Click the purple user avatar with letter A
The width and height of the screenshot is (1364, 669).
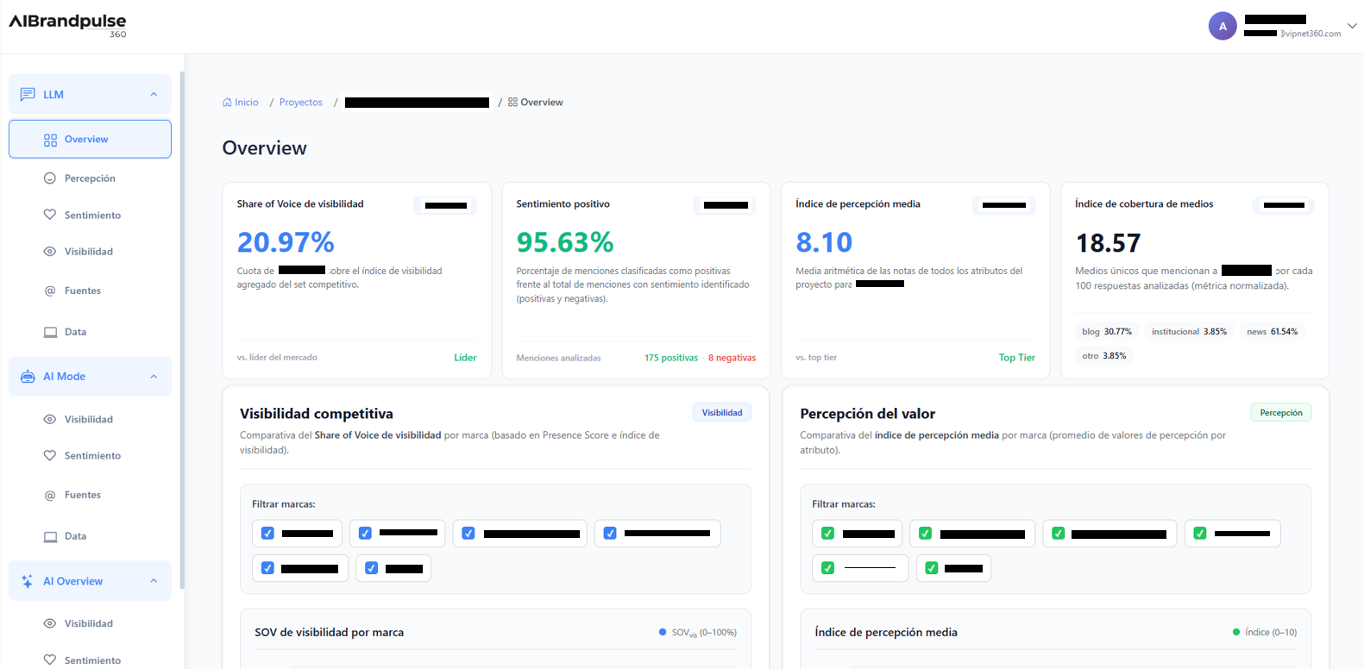point(1222,26)
